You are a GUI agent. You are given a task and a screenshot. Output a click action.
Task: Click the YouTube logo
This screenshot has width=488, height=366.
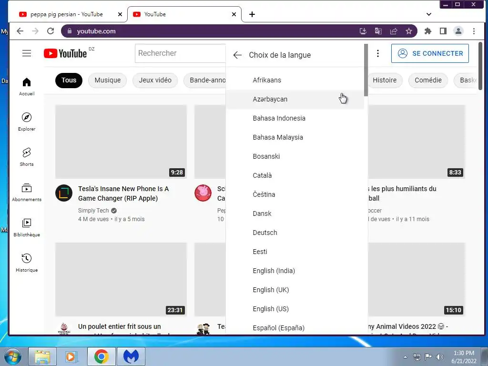pyautogui.click(x=65, y=53)
